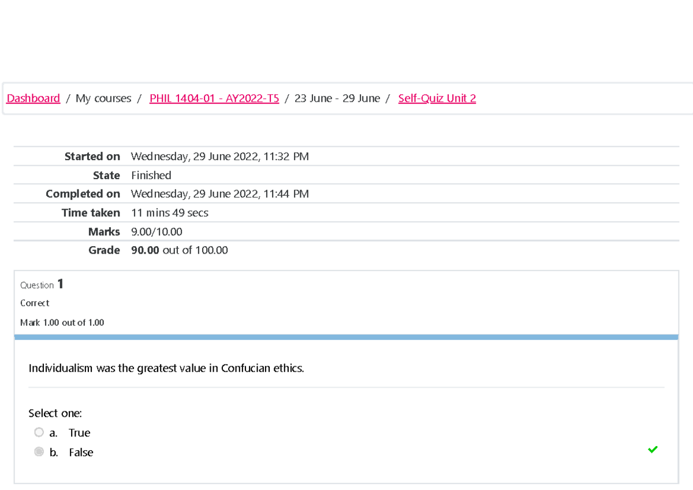The image size is (693, 490).
Task: Click the 'Correct' status text under Question 1
Action: [35, 303]
